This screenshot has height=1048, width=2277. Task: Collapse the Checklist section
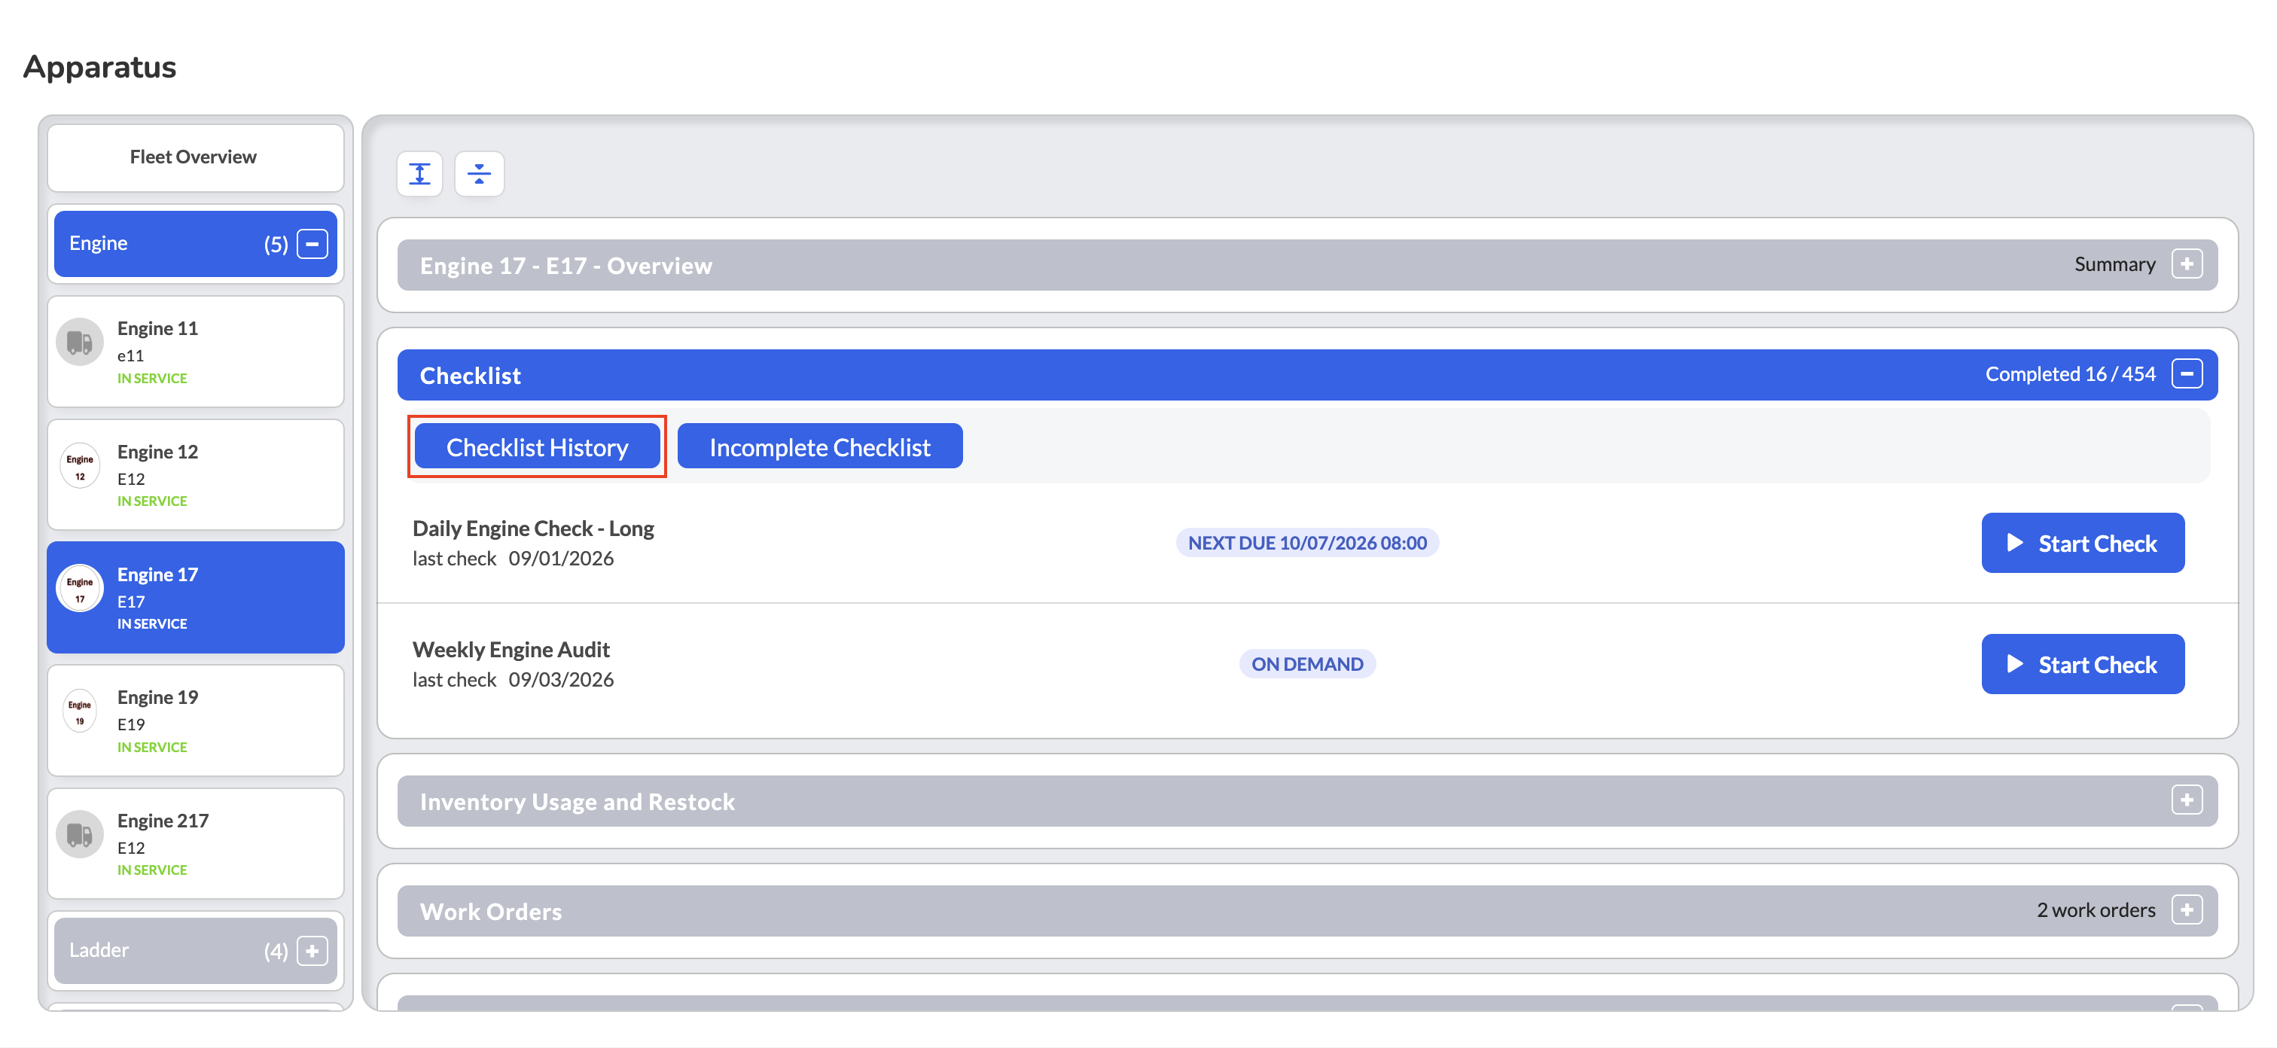pos(2187,373)
